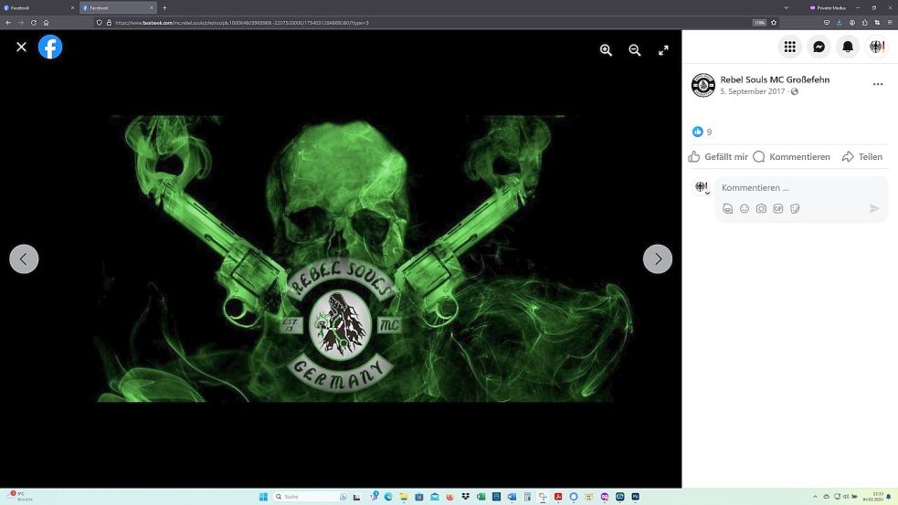Add a GIF to the comment

[777, 208]
